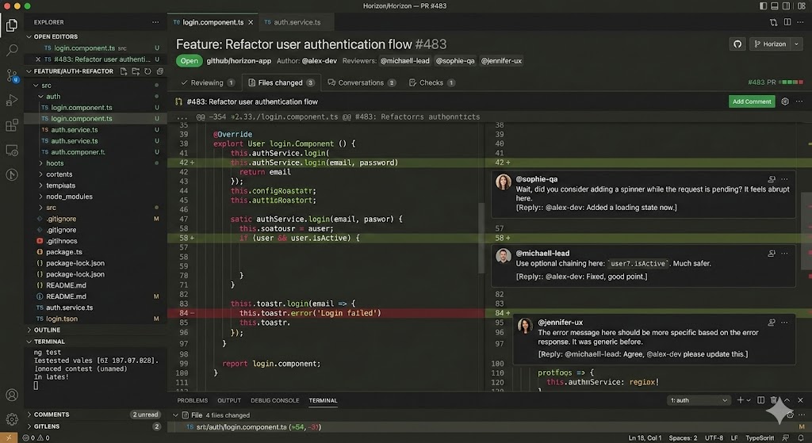Select the TypeScript language mode in status bar

click(x=760, y=437)
